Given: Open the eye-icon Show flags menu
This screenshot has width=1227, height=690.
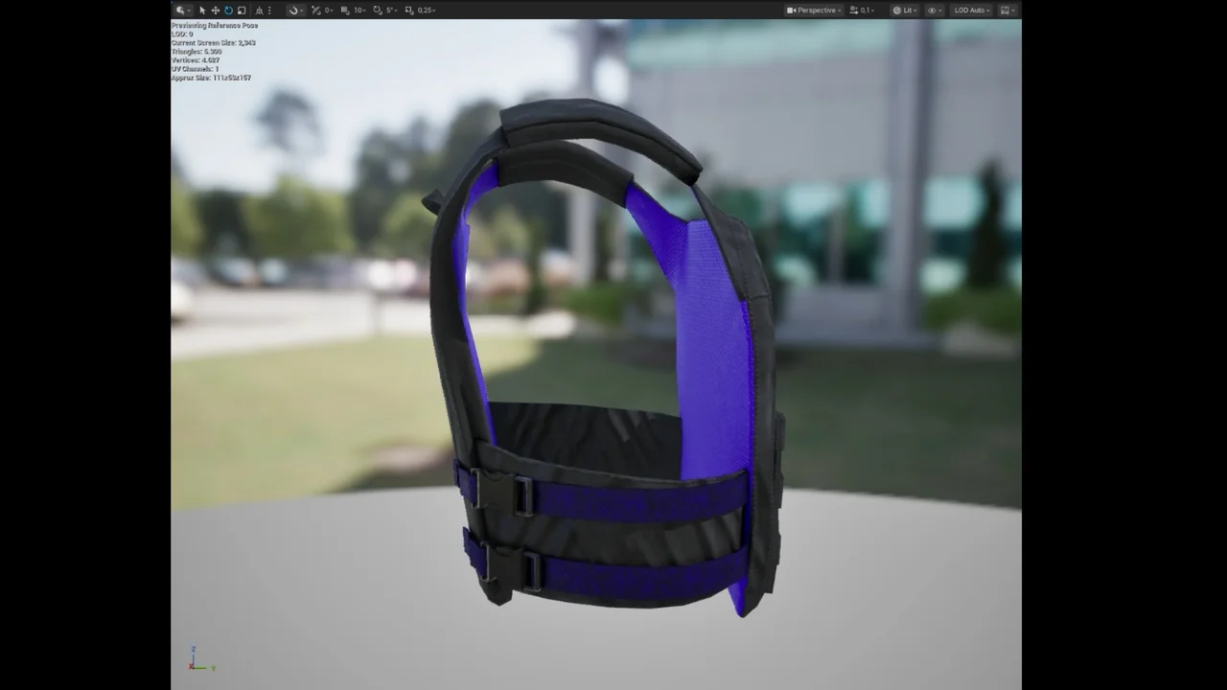Looking at the screenshot, I should (934, 11).
